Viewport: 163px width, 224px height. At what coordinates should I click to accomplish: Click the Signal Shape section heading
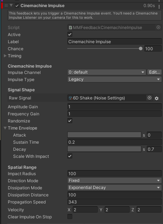(x=21, y=90)
